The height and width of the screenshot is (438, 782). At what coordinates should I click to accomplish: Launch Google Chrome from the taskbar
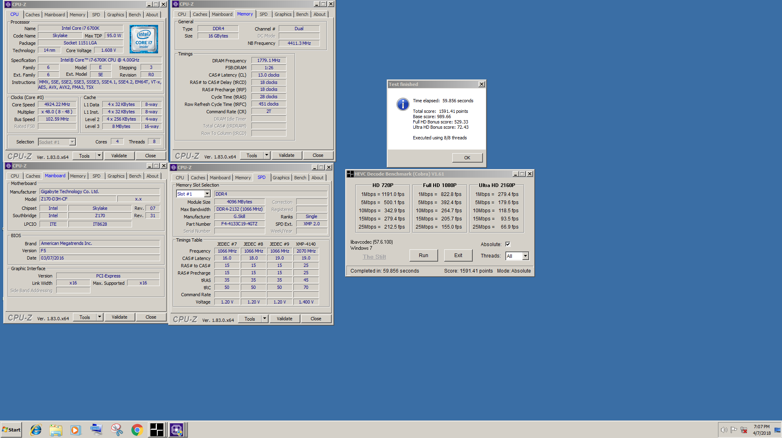137,430
